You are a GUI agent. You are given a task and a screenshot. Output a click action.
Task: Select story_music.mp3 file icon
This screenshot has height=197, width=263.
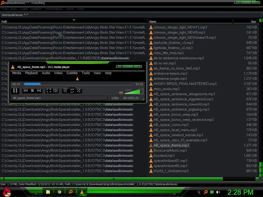(151, 89)
